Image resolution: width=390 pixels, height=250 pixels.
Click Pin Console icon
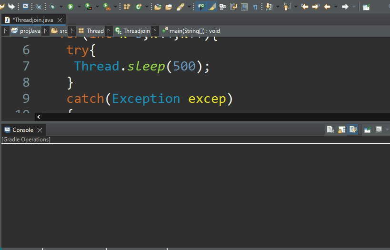[367, 130]
